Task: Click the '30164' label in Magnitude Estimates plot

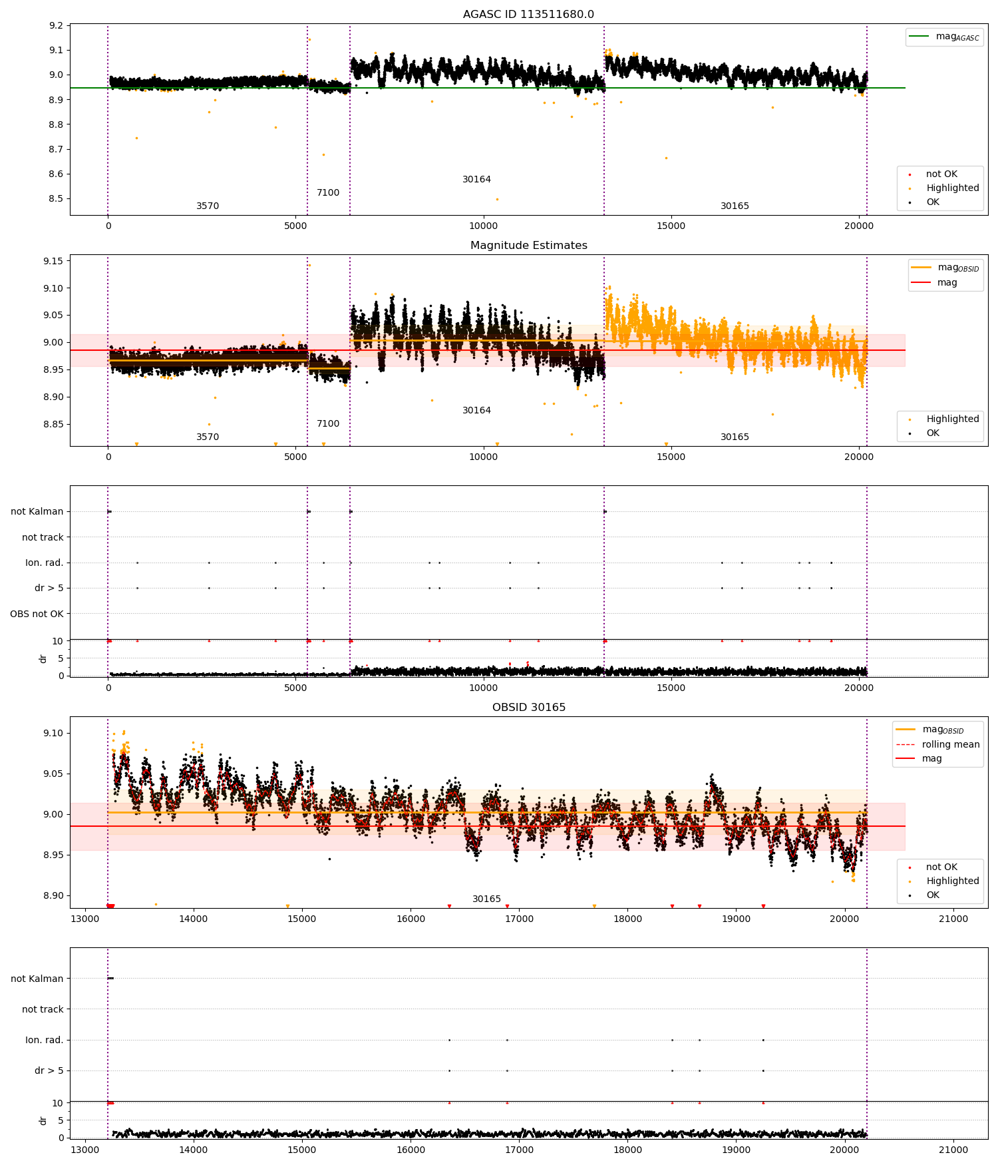Action: 477,411
